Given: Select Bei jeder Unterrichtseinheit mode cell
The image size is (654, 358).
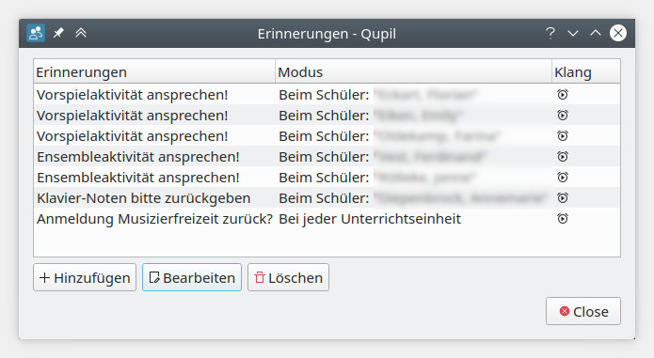Looking at the screenshot, I should 370,219.
